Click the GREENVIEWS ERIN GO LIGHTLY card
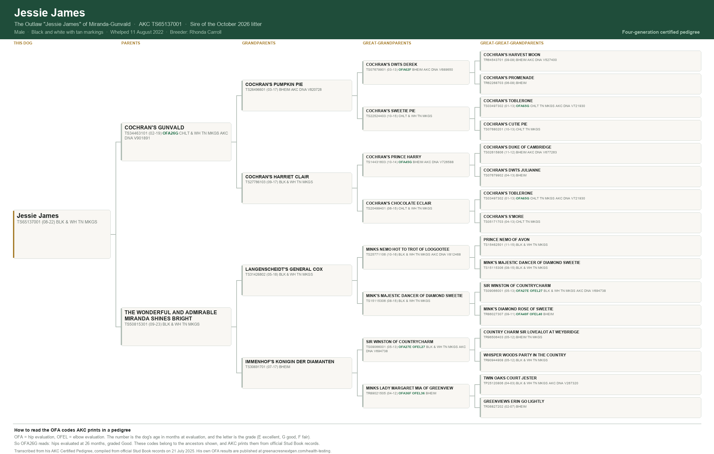The height and width of the screenshot is (454, 714). (x=590, y=408)
